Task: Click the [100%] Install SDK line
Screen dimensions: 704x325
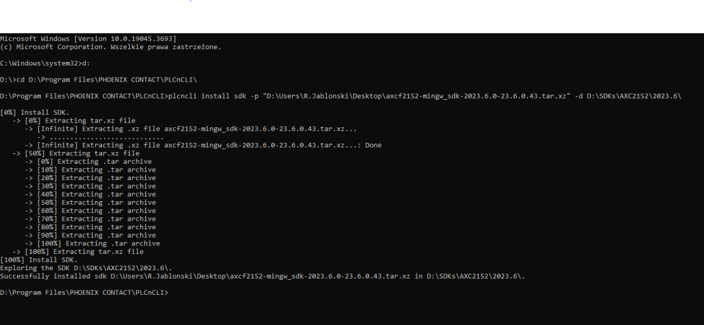Action: 39,260
